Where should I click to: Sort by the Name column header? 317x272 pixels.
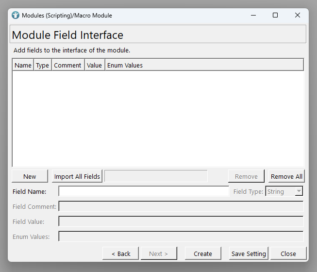pos(23,65)
